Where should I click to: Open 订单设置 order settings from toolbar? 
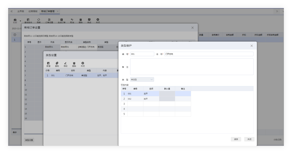click(49, 20)
